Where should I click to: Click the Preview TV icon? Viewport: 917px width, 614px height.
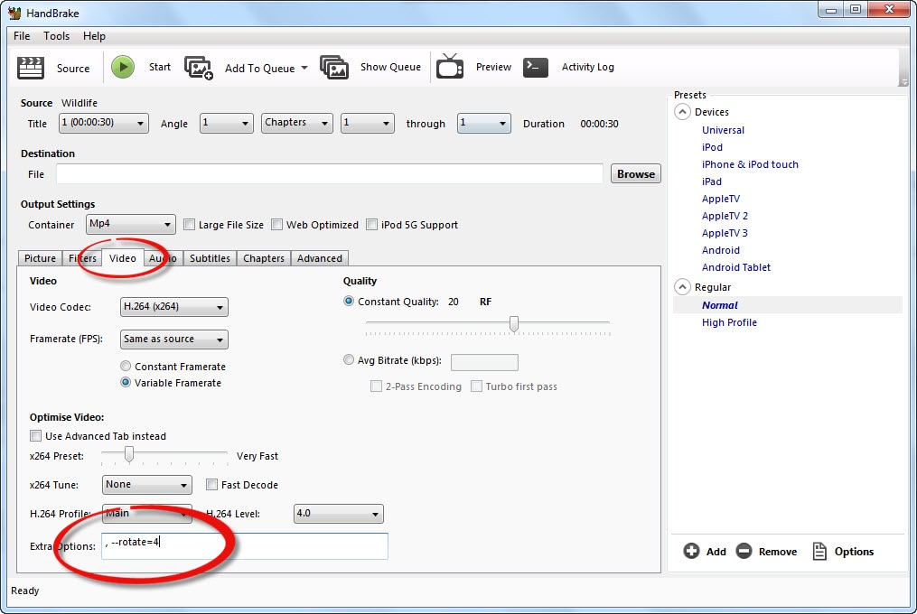(450, 67)
